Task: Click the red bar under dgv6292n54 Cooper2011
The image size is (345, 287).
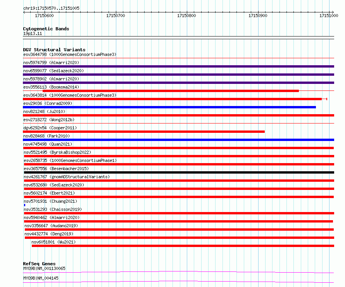Action: [144, 132]
